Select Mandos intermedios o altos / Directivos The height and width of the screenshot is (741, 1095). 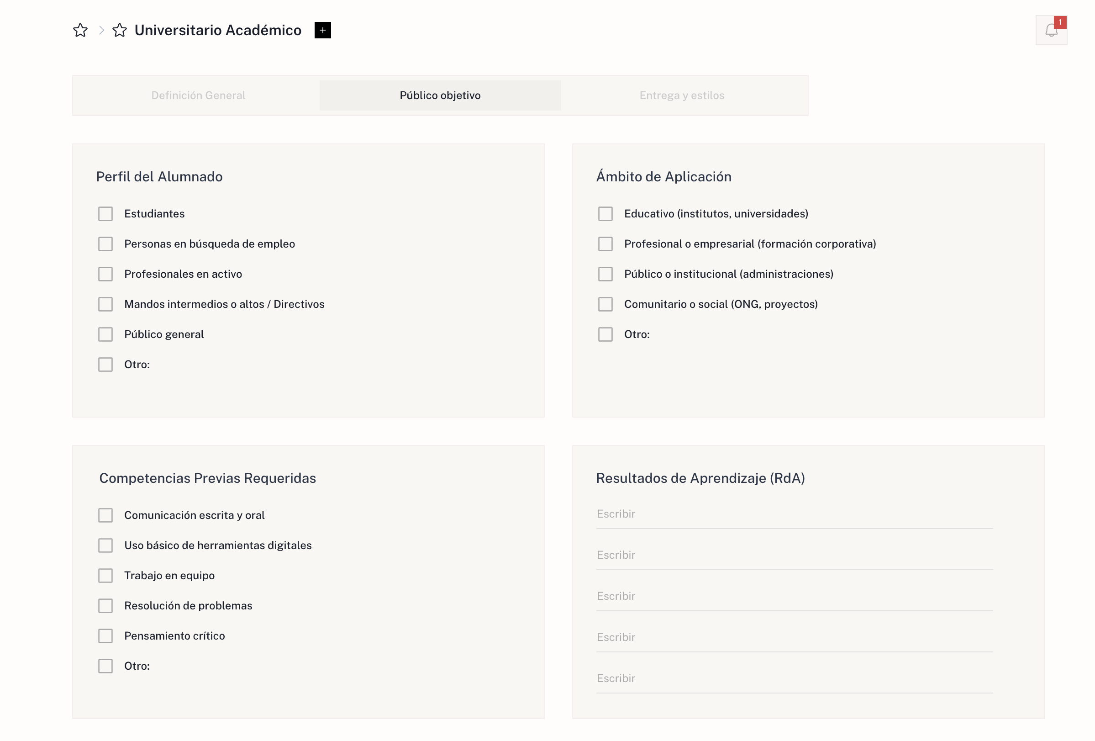[x=105, y=304]
